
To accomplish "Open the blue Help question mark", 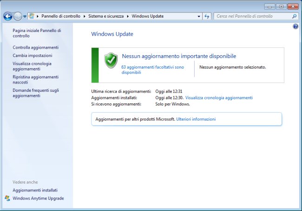I will [295, 26].
